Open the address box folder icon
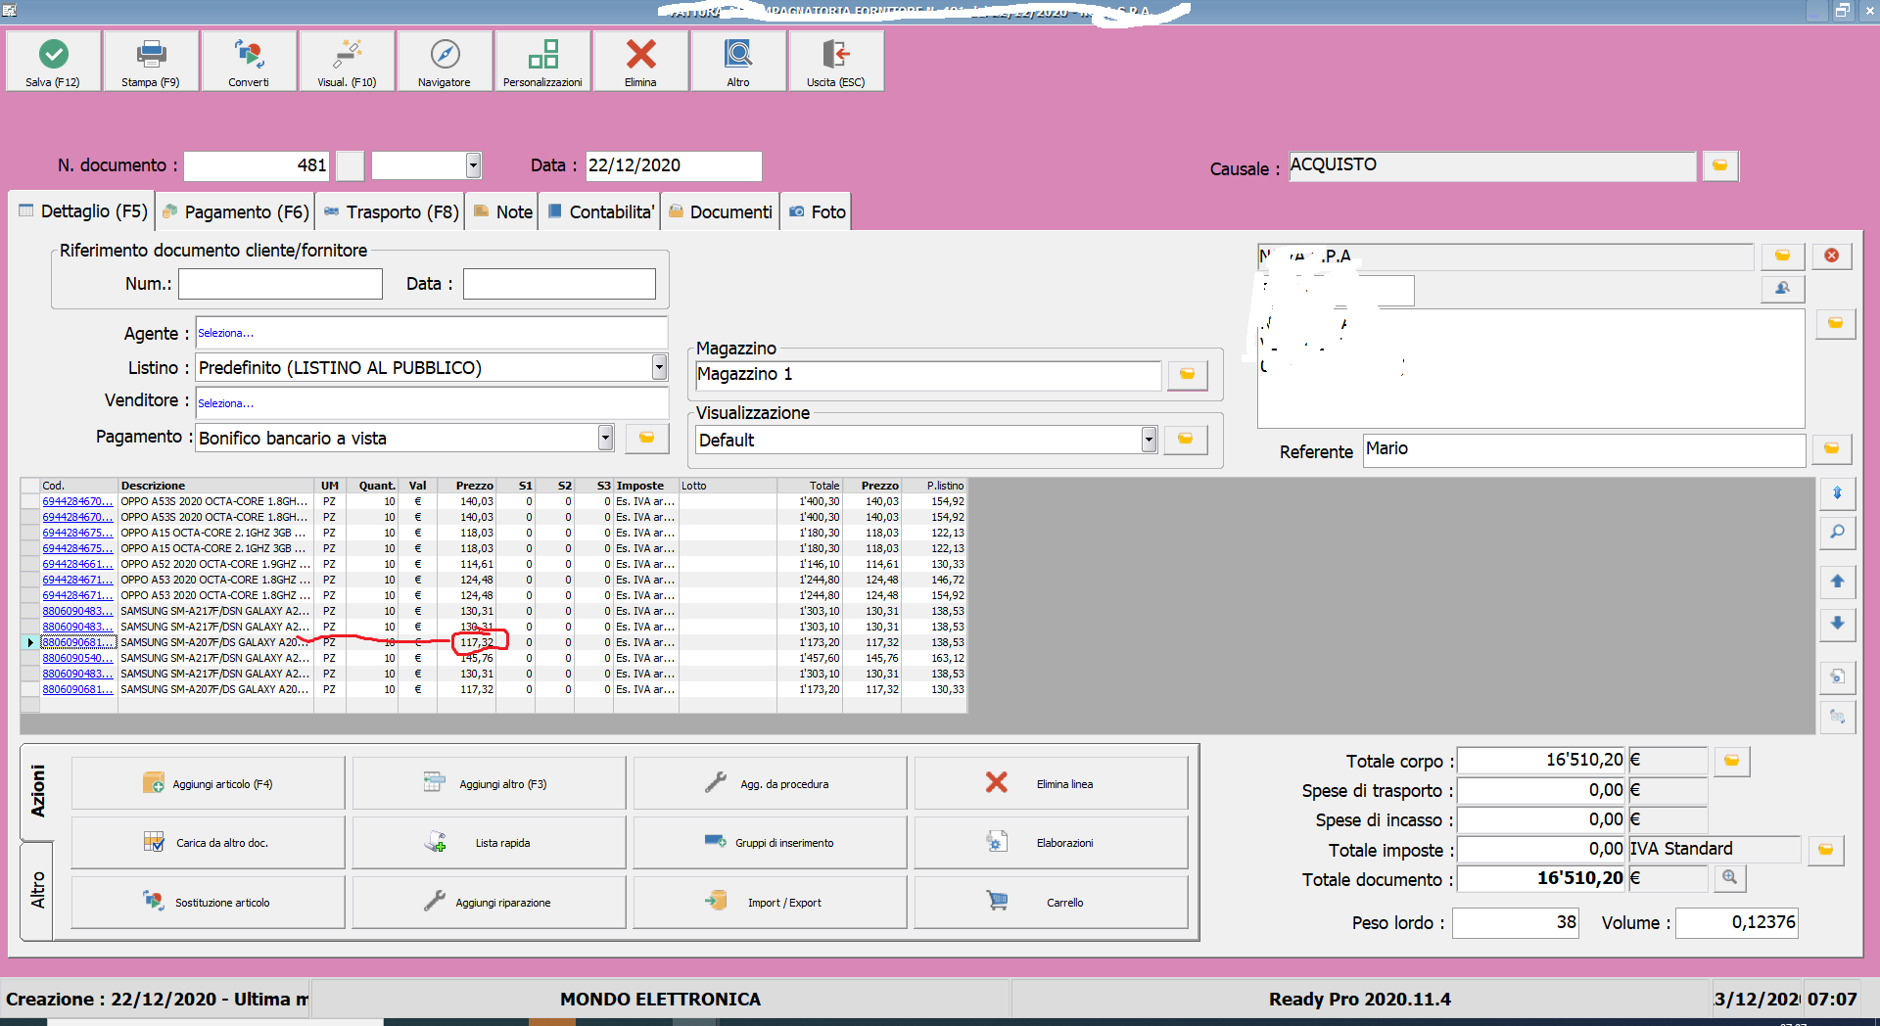The width and height of the screenshot is (1880, 1026). pos(1836,323)
